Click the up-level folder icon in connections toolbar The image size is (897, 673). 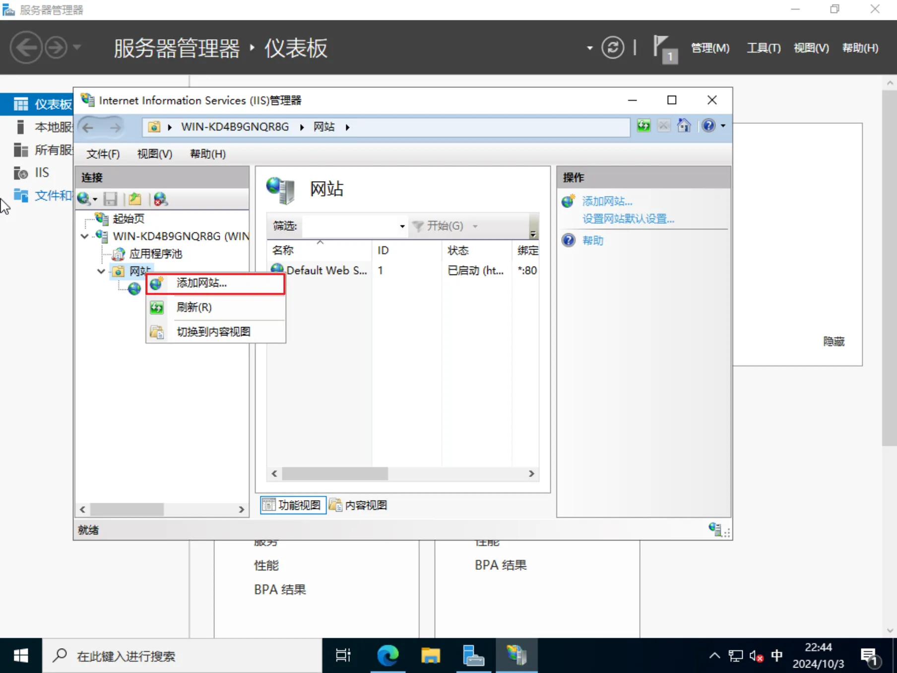pyautogui.click(x=135, y=199)
